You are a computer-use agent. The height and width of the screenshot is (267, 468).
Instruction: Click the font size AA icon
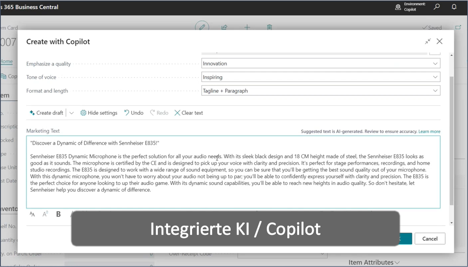pyautogui.click(x=32, y=214)
